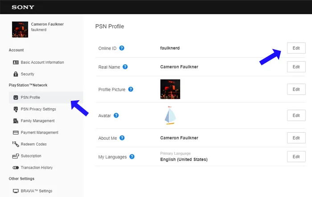Open Basic Account Information in sidebar
Viewport: 312px width, 197px height.
pos(42,63)
